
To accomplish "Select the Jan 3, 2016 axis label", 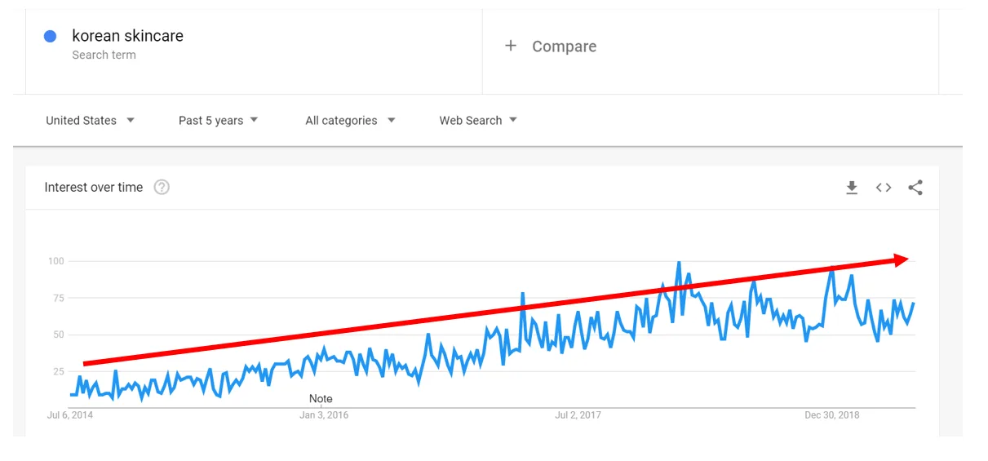I will pyautogui.click(x=324, y=415).
